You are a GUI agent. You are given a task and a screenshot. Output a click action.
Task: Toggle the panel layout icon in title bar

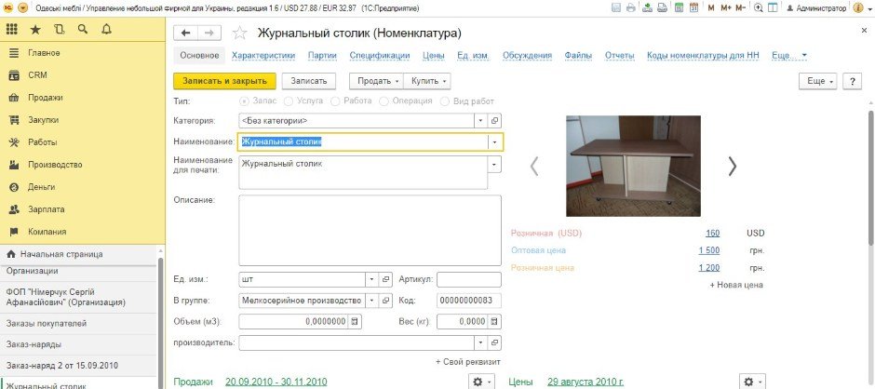pyautogui.click(x=773, y=7)
